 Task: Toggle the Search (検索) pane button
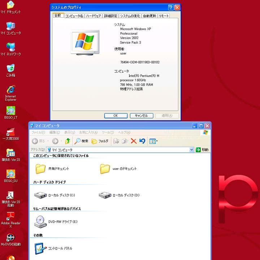pyautogui.click(x=81, y=141)
